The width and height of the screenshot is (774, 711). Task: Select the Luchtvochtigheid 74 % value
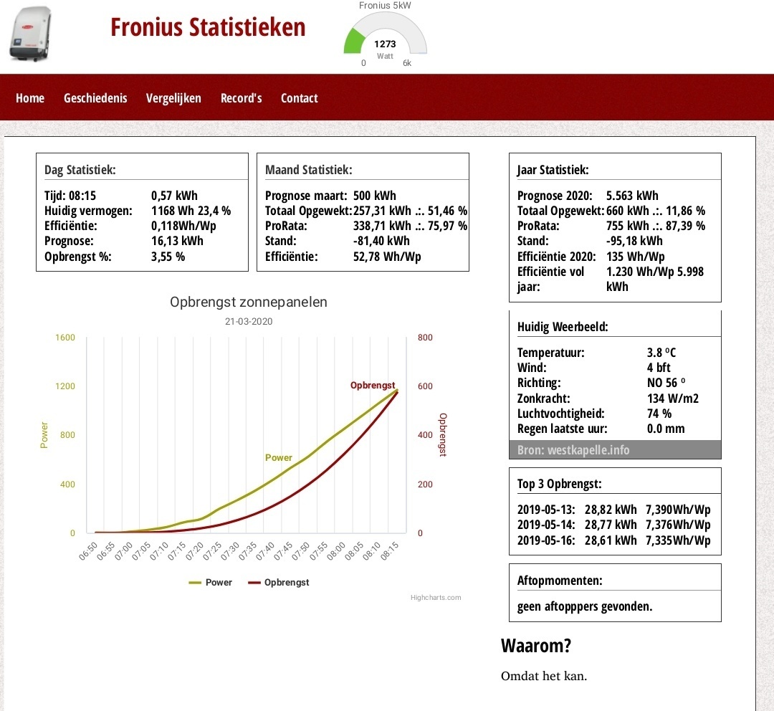click(659, 414)
